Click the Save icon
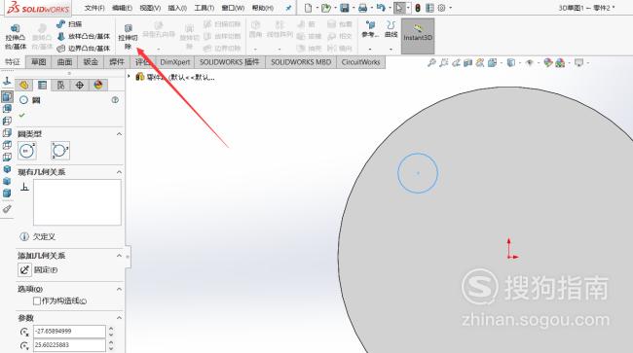The width and height of the screenshot is (633, 353). [x=345, y=8]
